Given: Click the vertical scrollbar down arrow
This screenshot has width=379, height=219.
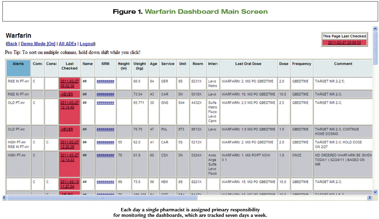Looking at the screenshot, I should point(375,192).
